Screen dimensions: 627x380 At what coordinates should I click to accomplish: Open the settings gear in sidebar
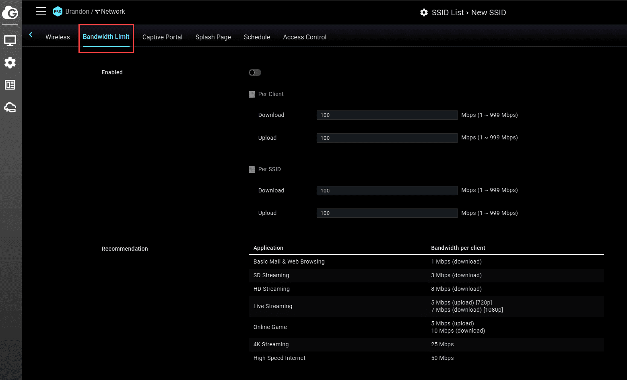click(x=10, y=63)
